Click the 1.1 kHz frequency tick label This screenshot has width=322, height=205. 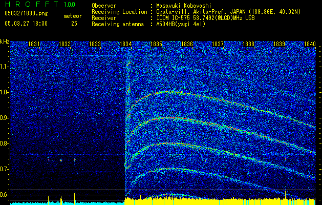[4, 67]
